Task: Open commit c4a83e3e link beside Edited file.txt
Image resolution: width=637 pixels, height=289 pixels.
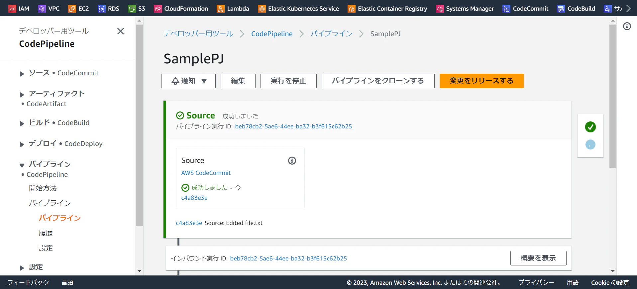Action: coord(189,223)
